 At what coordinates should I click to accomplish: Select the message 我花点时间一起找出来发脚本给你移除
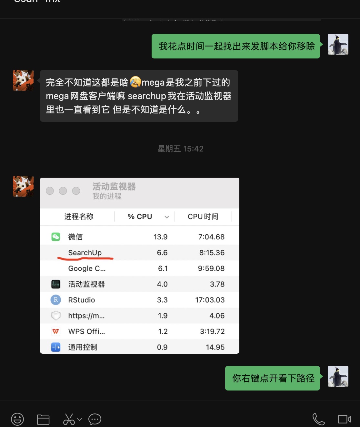tap(236, 46)
